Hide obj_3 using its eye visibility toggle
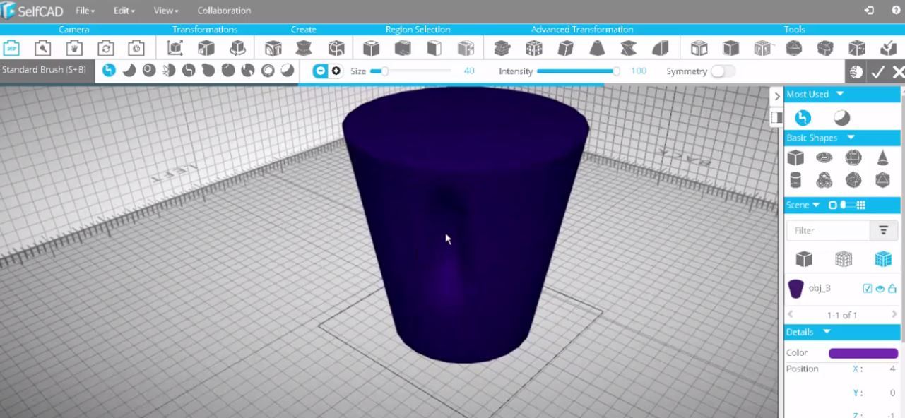 (x=880, y=288)
